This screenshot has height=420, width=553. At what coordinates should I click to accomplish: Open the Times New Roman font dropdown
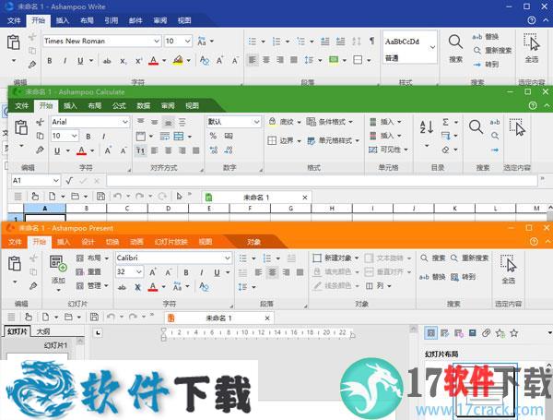[157, 42]
